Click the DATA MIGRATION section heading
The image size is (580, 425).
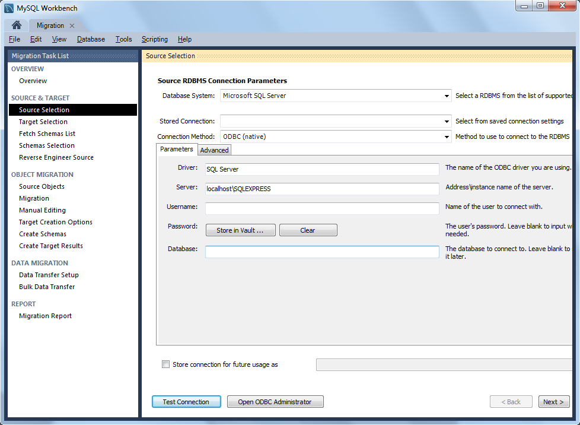[x=40, y=263]
